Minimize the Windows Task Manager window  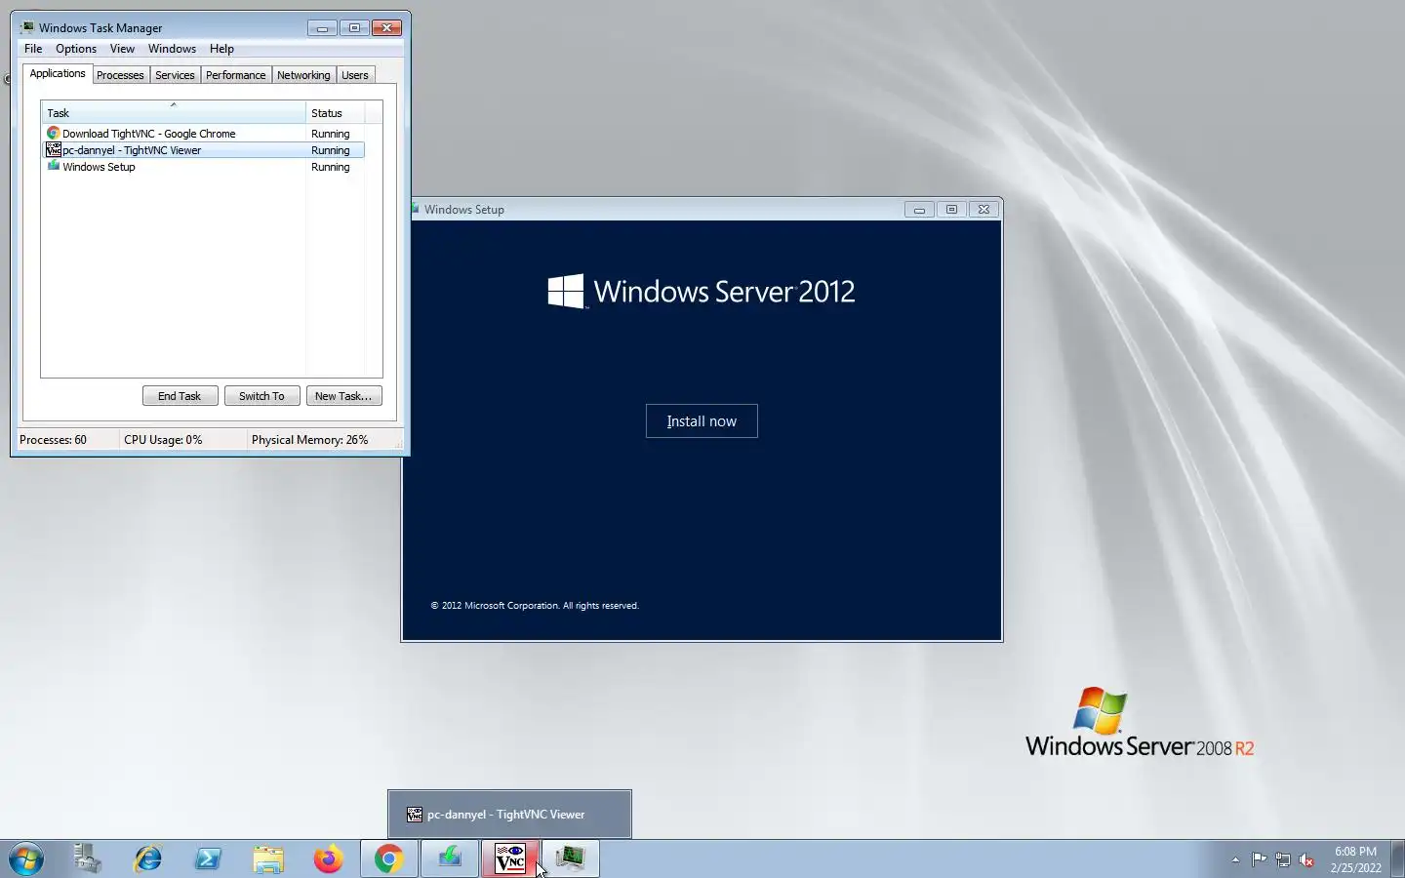(x=322, y=28)
